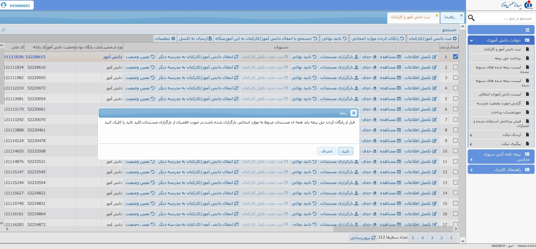
Task: Export the list with ارسال به اکسل
Action: click(x=195, y=39)
